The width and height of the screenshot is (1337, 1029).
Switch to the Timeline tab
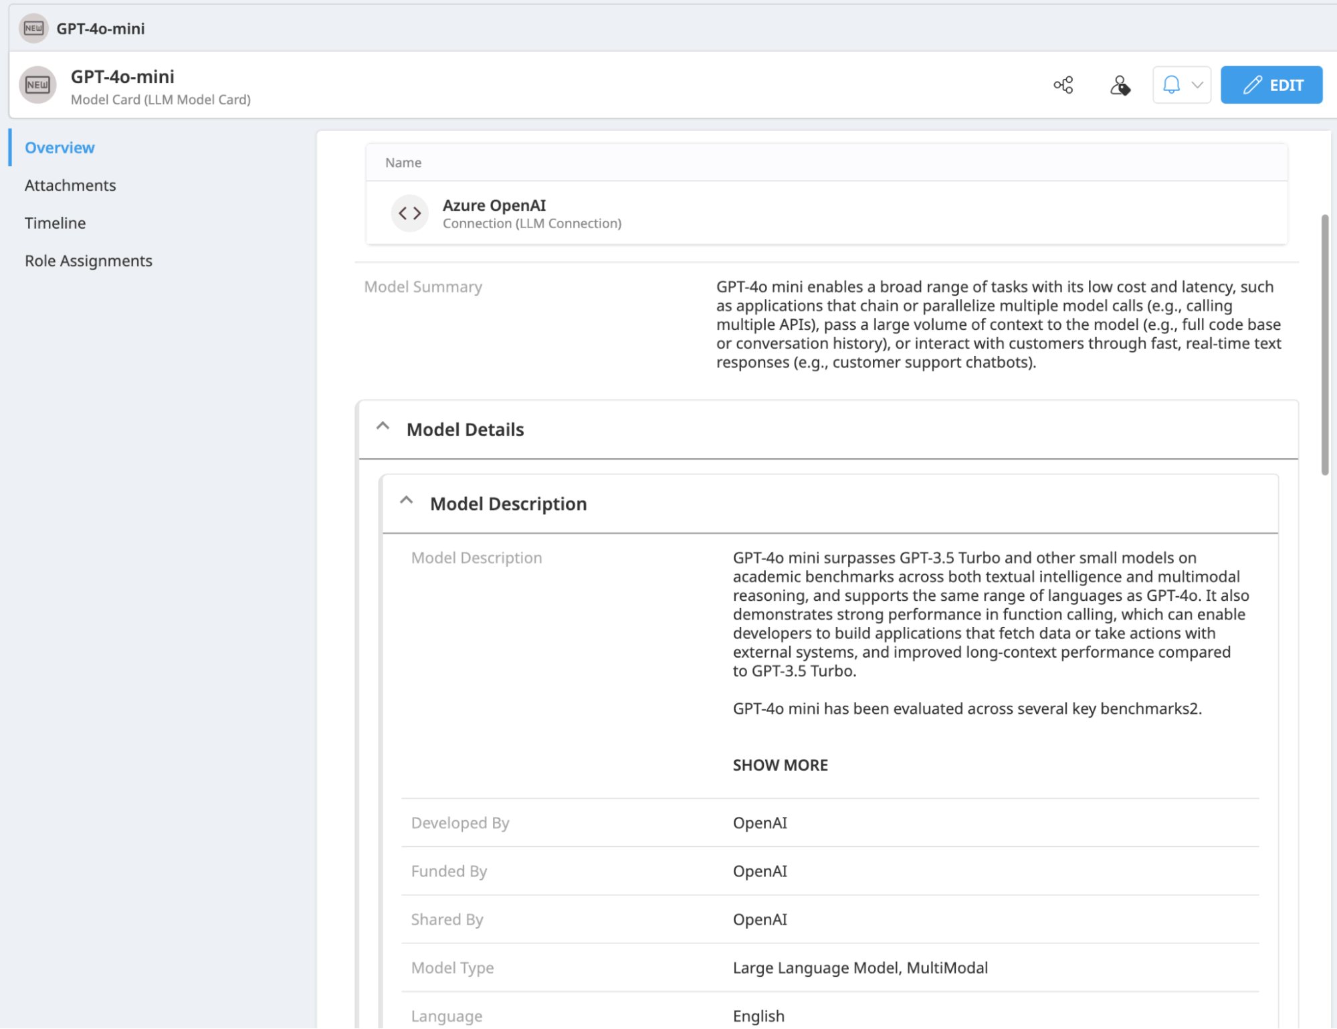(x=55, y=223)
